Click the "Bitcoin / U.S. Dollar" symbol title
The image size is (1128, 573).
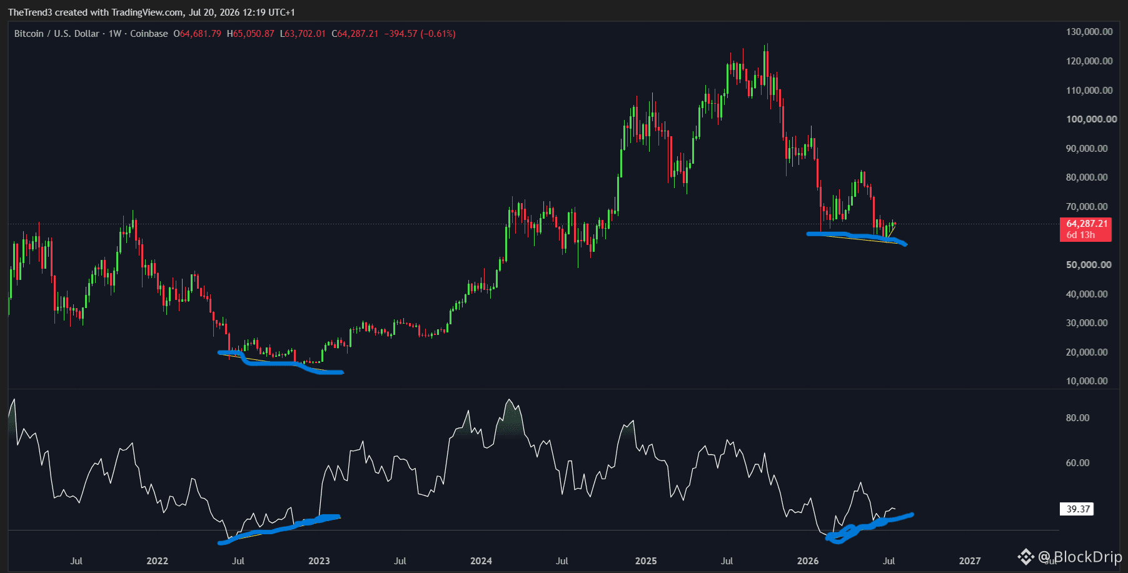57,34
